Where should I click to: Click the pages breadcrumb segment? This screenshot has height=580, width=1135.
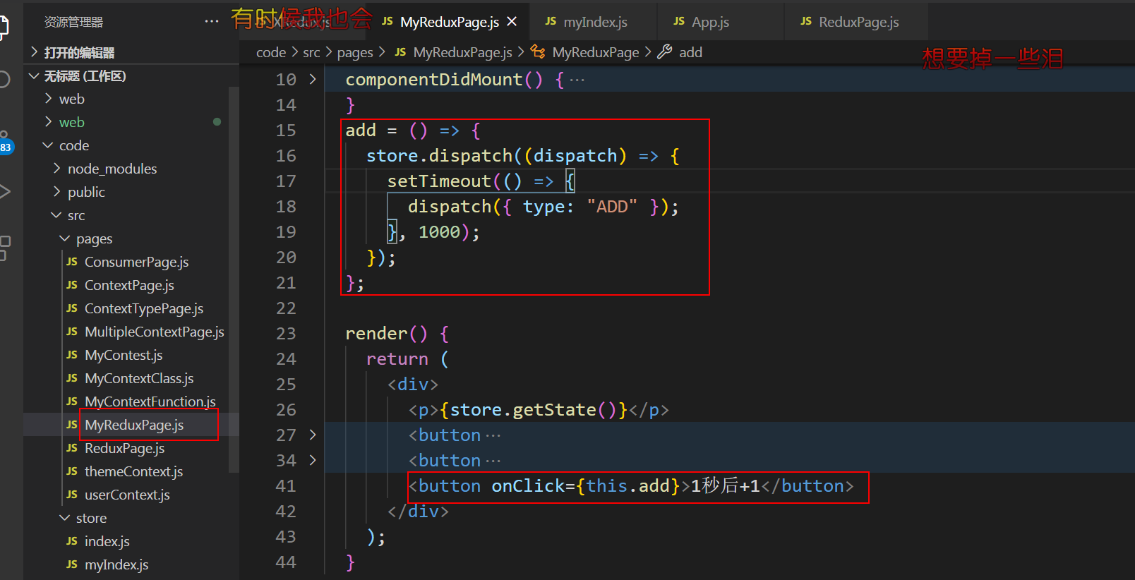(354, 52)
